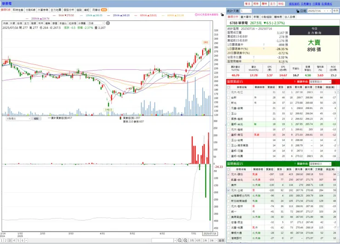Click help question mark in green 區間賣超15 header

coord(295,164)
